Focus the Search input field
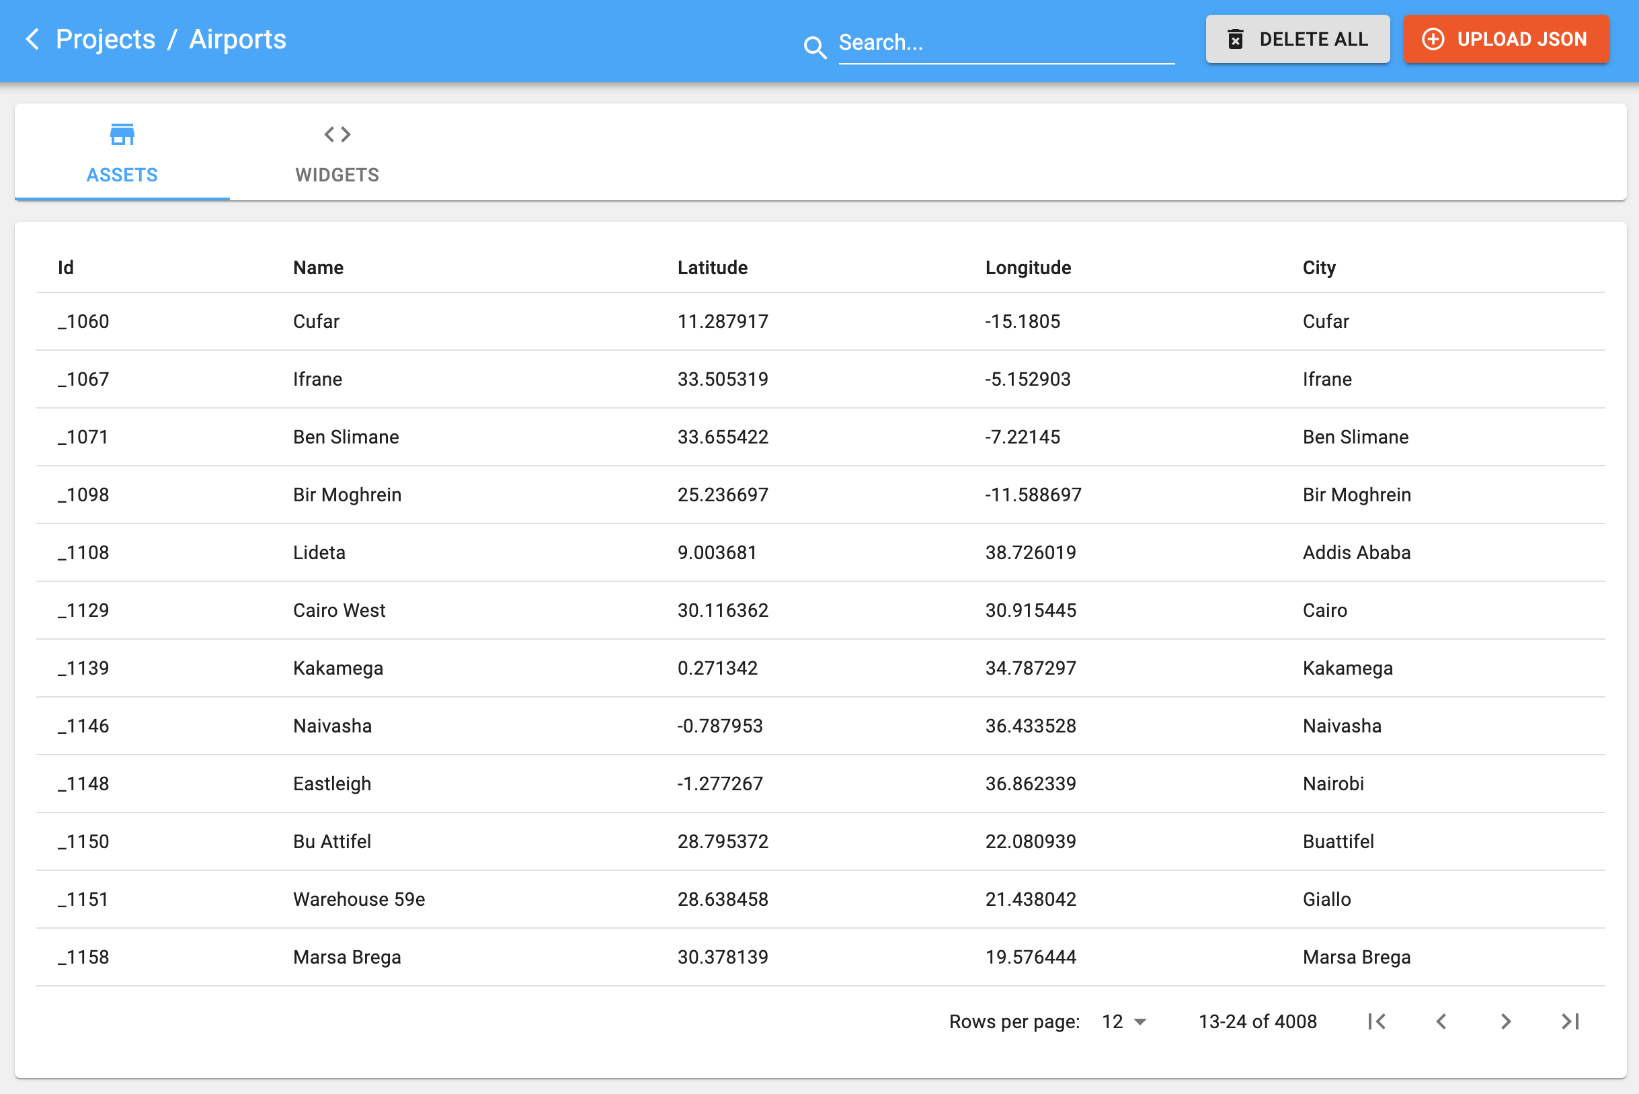The height and width of the screenshot is (1094, 1639). tap(1005, 43)
